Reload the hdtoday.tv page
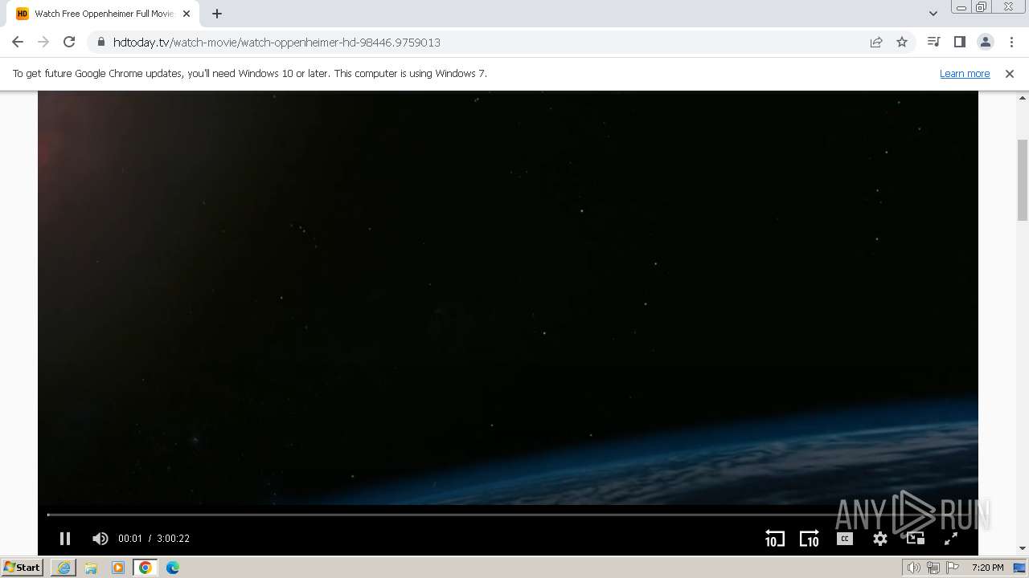The image size is (1029, 578). tap(69, 42)
